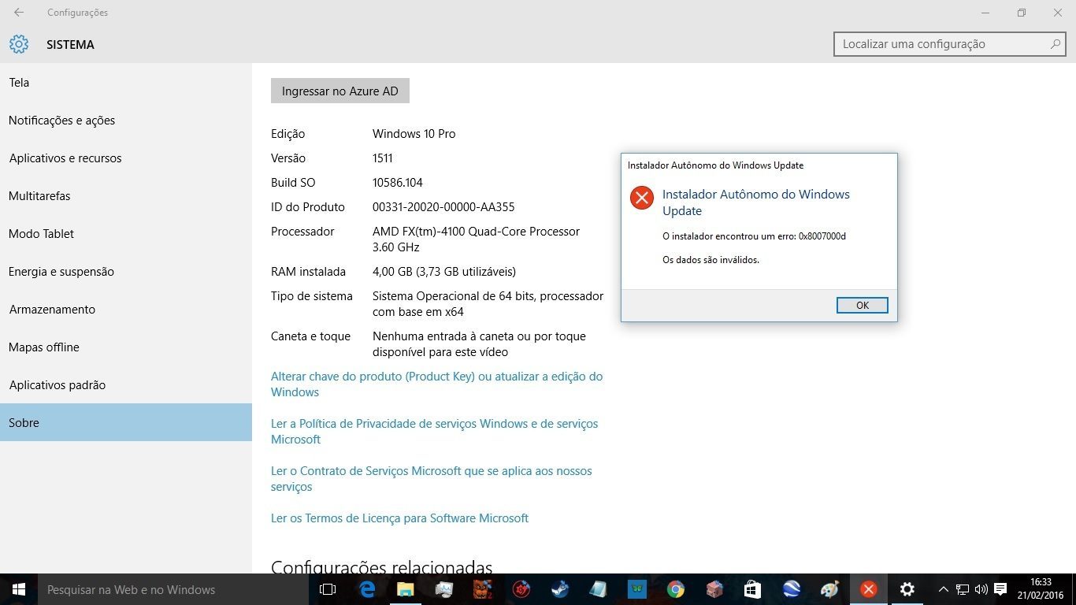Click the network tray icon
This screenshot has width=1076, height=605.
(x=963, y=589)
